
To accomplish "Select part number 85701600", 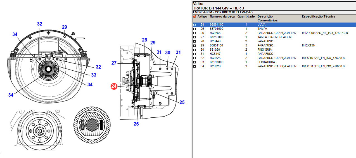I will pyautogui.click(x=217, y=29).
